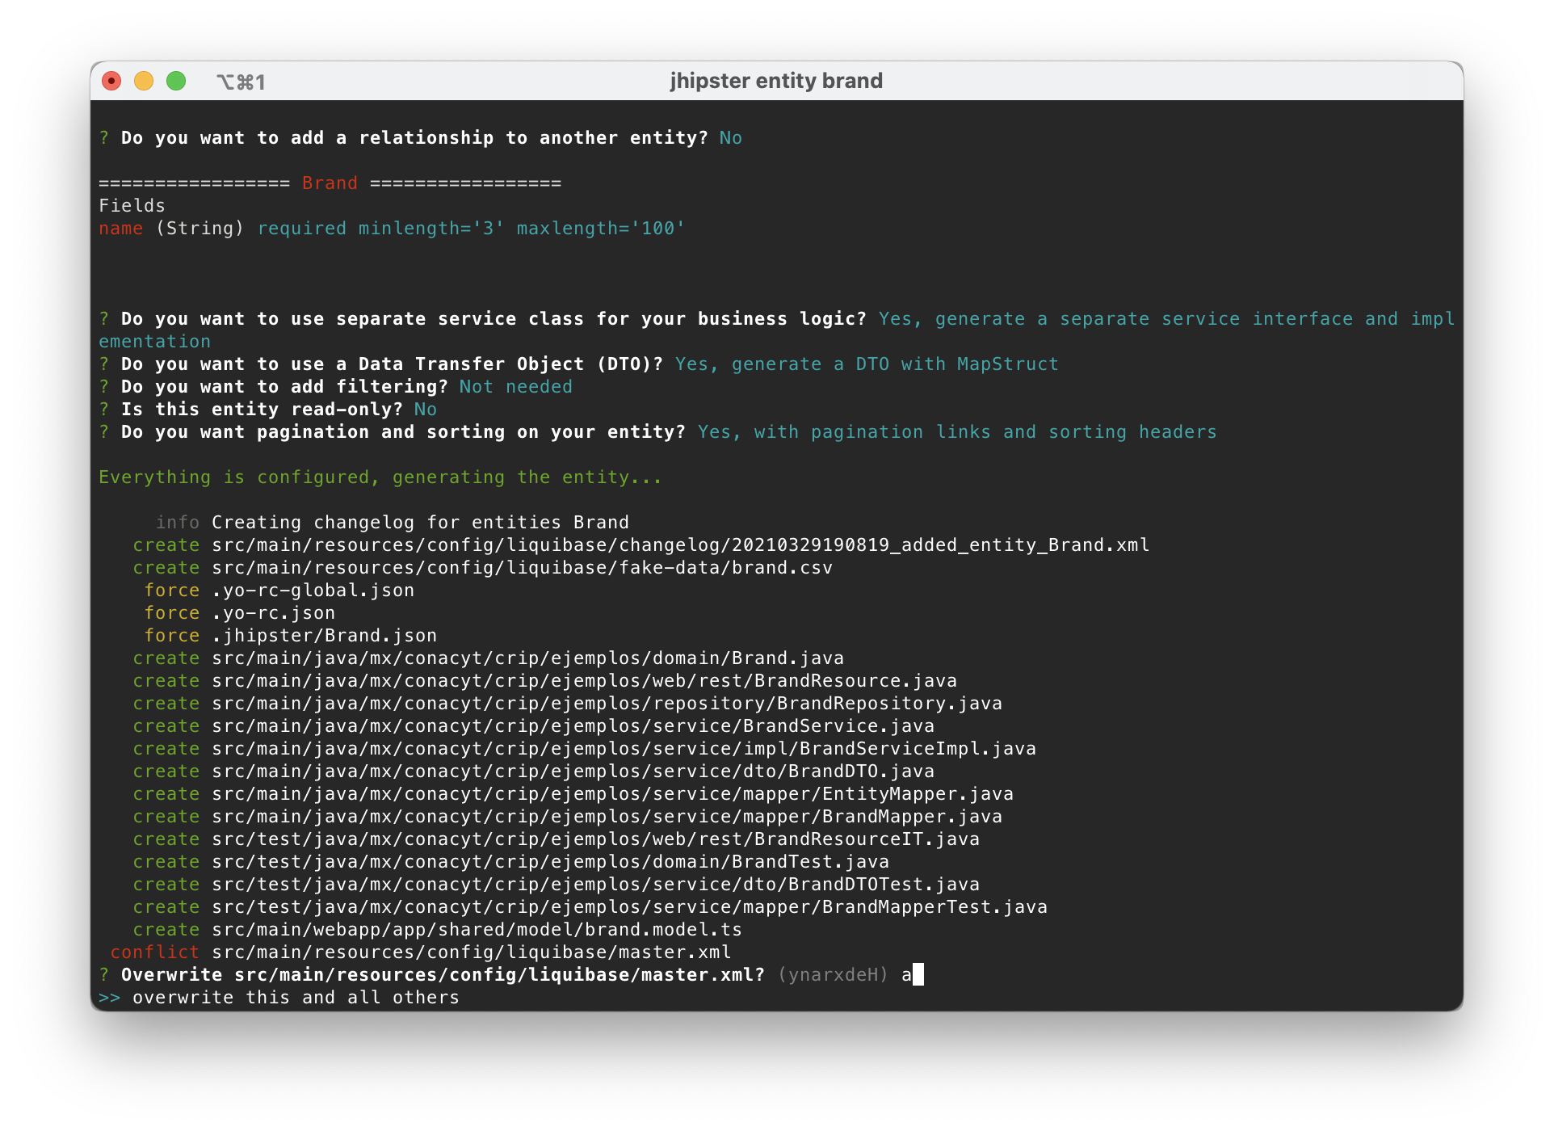1554x1131 pixels.
Task: Close the terminal window with red button
Action: (x=111, y=81)
